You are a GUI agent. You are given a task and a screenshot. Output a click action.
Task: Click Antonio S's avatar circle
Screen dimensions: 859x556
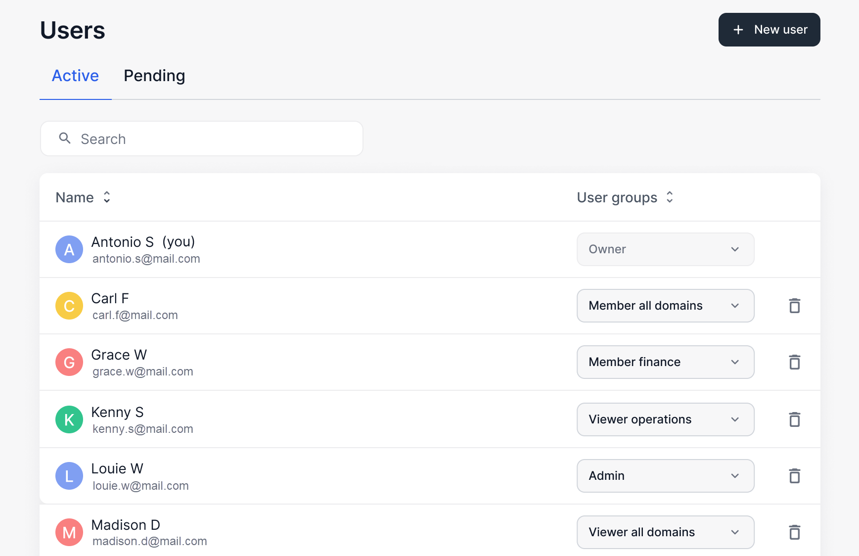(x=69, y=249)
